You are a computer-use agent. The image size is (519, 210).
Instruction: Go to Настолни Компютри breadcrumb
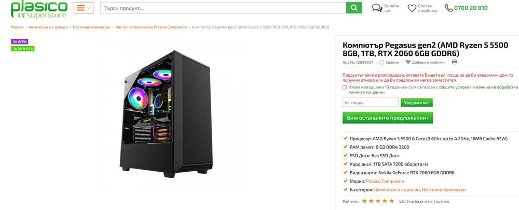[92, 27]
